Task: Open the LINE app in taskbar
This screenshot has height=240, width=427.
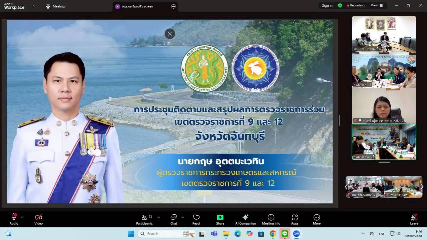Action: click(285, 234)
